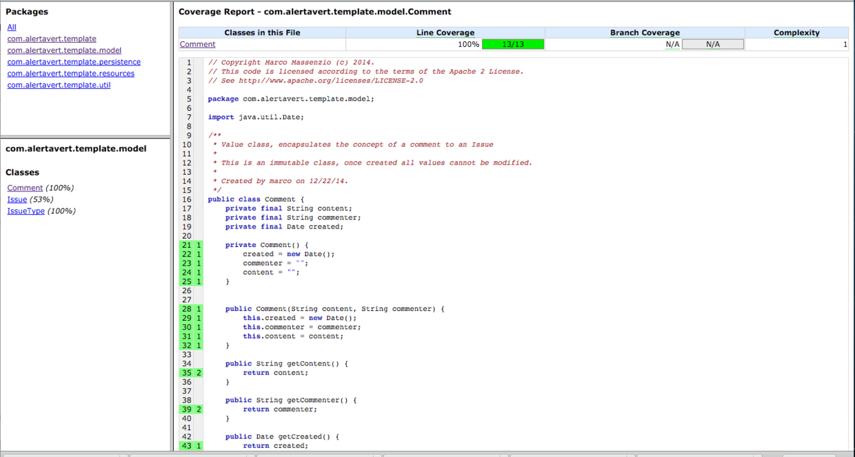Image resolution: width=855 pixels, height=457 pixels.
Task: Click the Coverage Report page heading
Action: click(315, 12)
